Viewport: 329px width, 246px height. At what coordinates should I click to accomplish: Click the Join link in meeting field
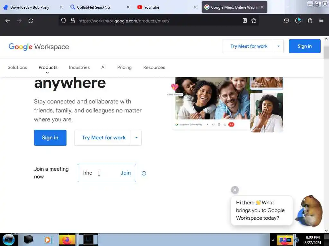126,173
